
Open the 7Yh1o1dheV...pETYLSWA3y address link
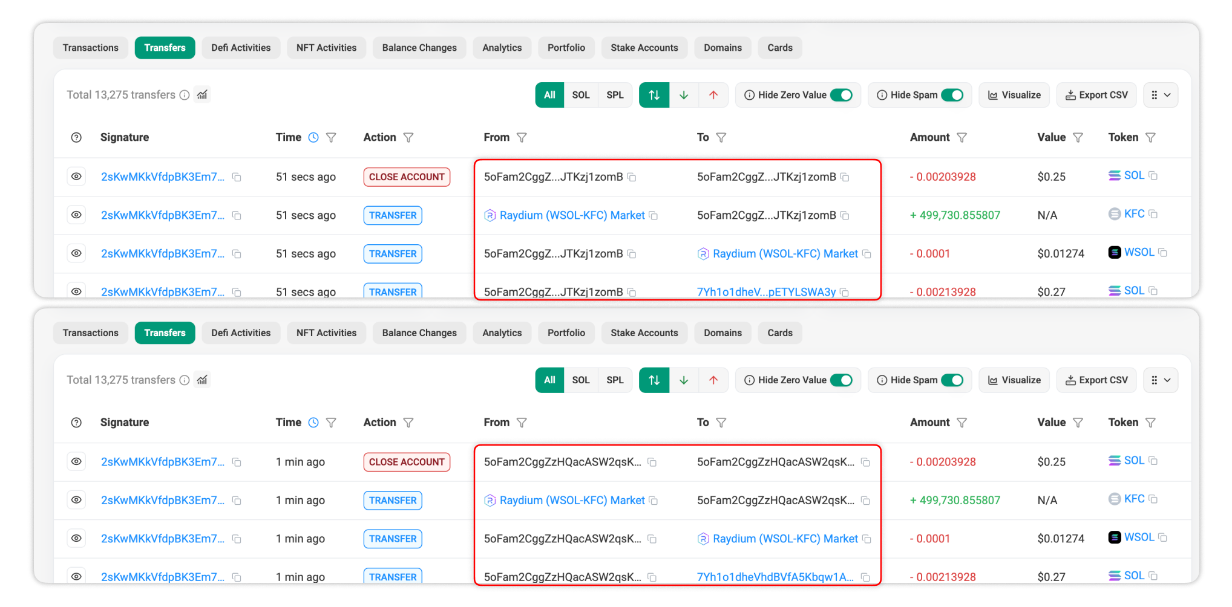point(765,292)
